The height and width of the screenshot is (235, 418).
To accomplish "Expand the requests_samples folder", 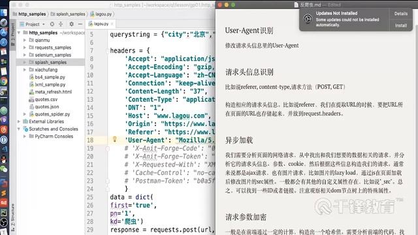I will click(25, 48).
